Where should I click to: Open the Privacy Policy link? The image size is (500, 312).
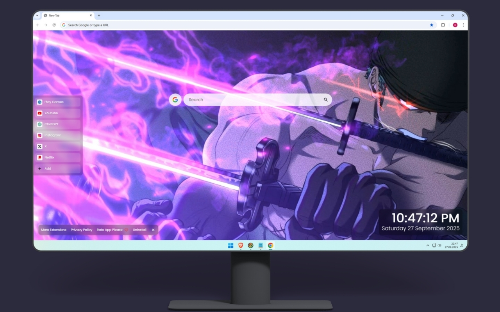(82, 230)
